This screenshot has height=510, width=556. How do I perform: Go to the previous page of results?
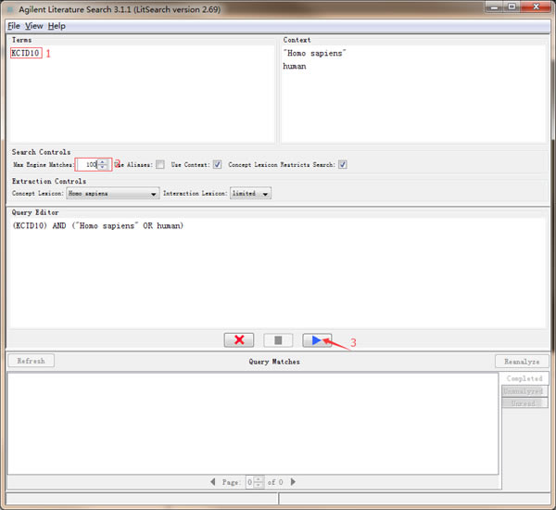pos(213,482)
